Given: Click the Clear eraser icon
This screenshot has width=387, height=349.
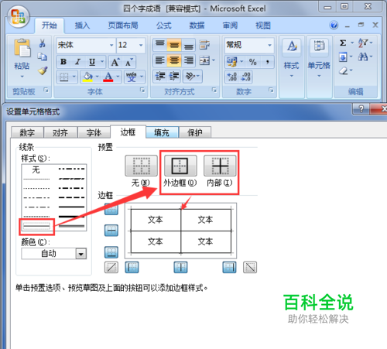Looking at the screenshot, I should coord(344,70).
